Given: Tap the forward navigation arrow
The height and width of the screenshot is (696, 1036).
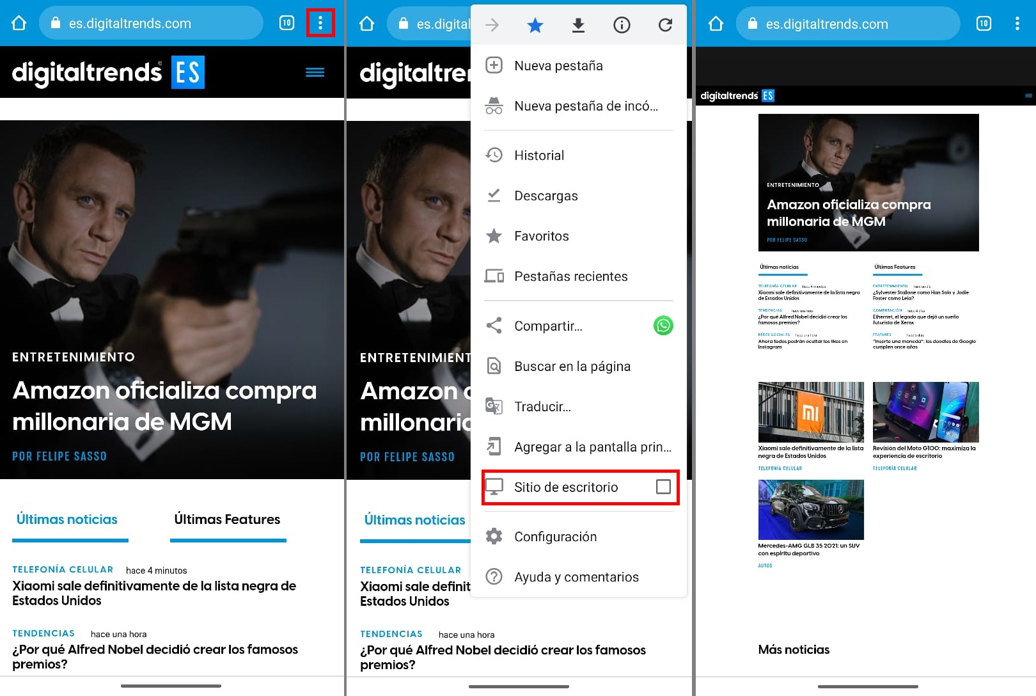Looking at the screenshot, I should point(491,25).
